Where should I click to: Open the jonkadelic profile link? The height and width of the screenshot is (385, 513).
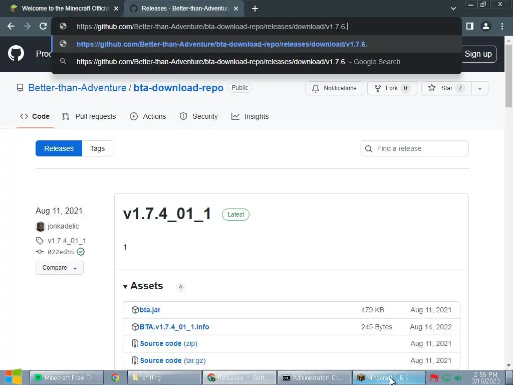(x=63, y=226)
